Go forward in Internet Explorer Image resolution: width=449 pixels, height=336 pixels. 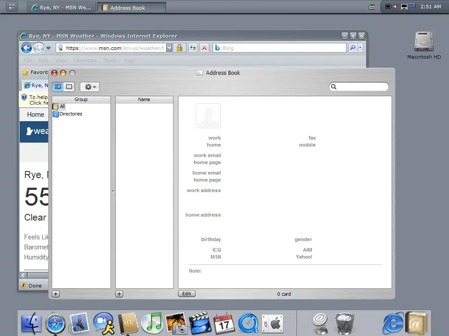(x=39, y=48)
